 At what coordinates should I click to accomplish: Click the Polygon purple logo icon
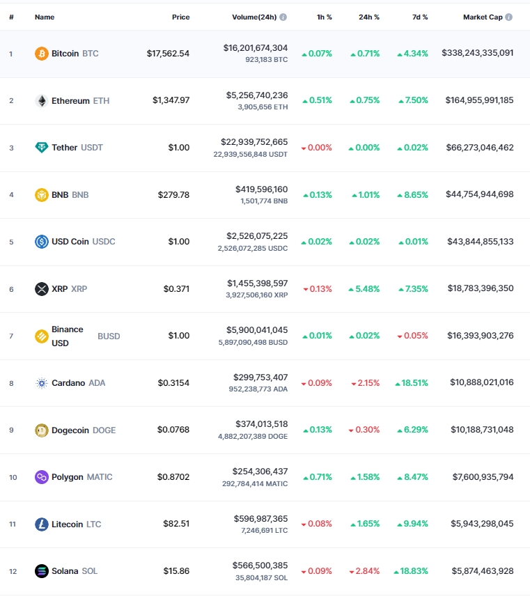click(41, 477)
